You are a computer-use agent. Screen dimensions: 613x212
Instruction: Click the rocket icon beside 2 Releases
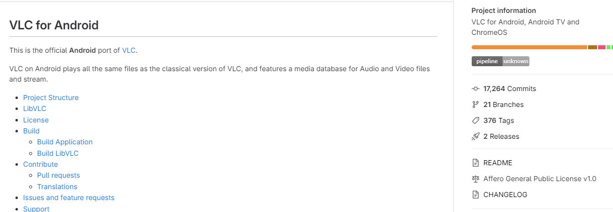tap(475, 136)
